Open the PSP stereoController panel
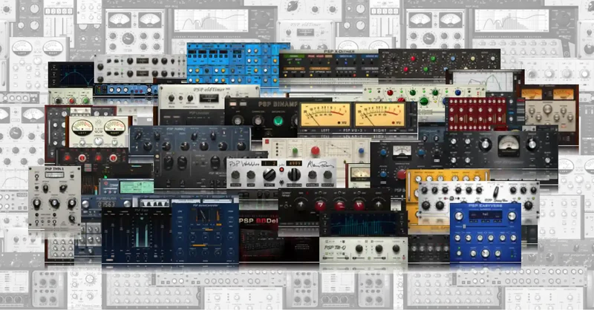 (x=205, y=231)
